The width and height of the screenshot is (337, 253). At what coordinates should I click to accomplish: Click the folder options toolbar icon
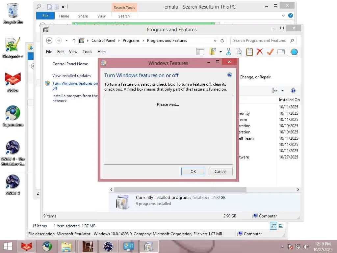coord(213,52)
